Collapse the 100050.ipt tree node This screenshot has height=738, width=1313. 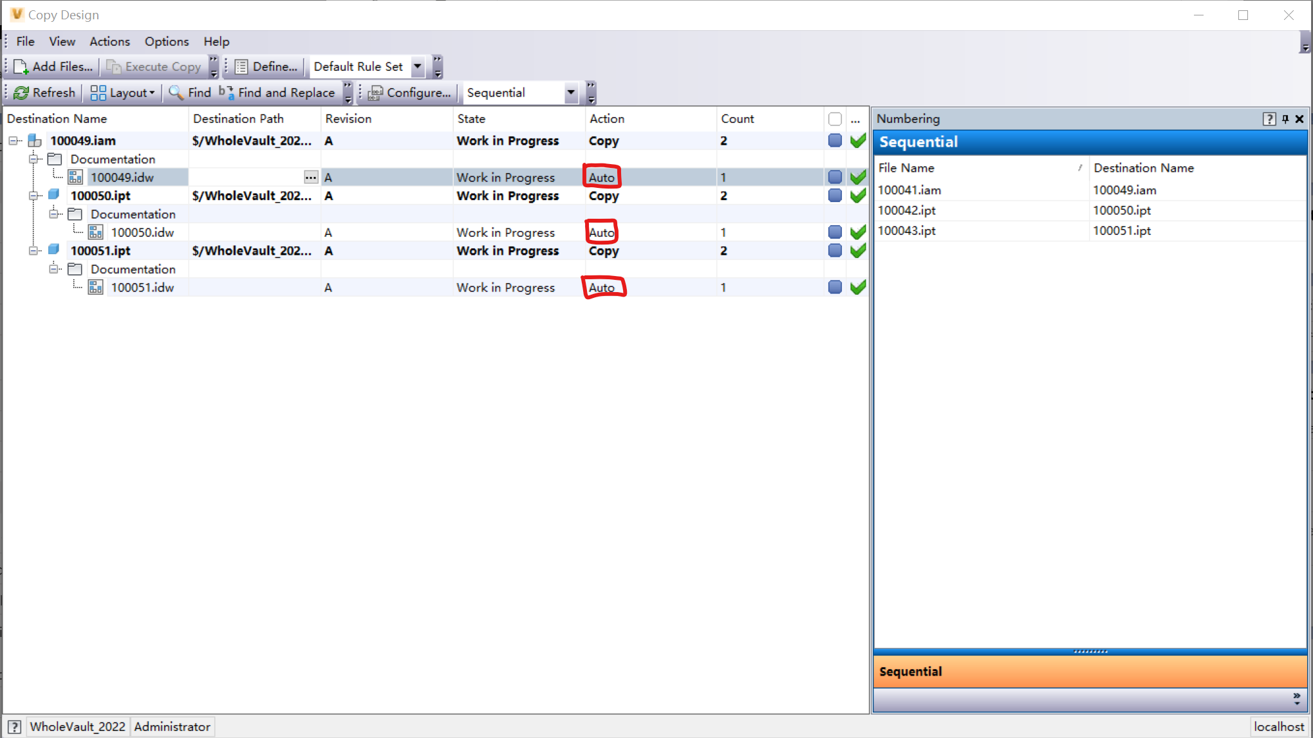tap(33, 196)
